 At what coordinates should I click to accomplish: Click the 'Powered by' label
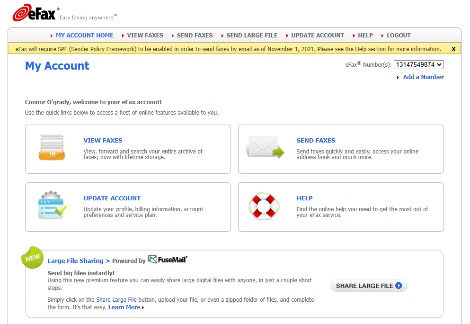click(129, 261)
